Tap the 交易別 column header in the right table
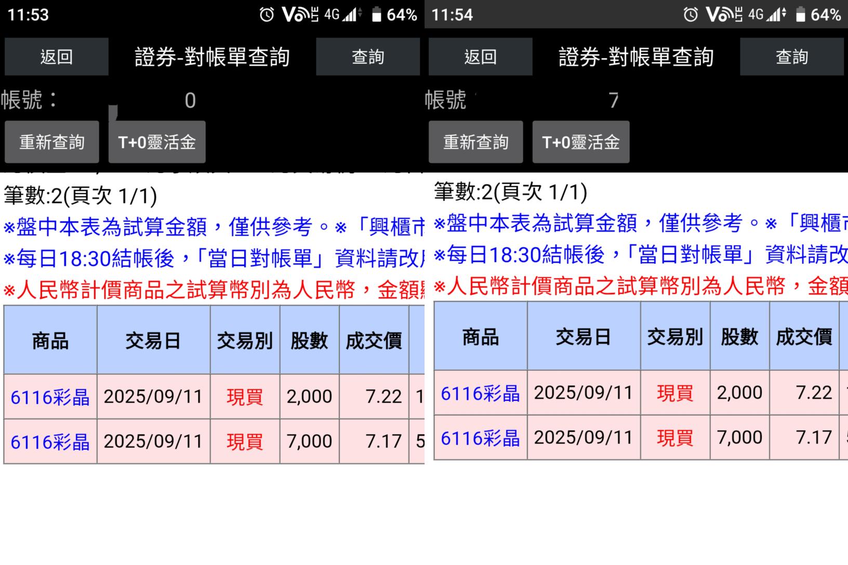This screenshot has height=565, width=848. 675,337
